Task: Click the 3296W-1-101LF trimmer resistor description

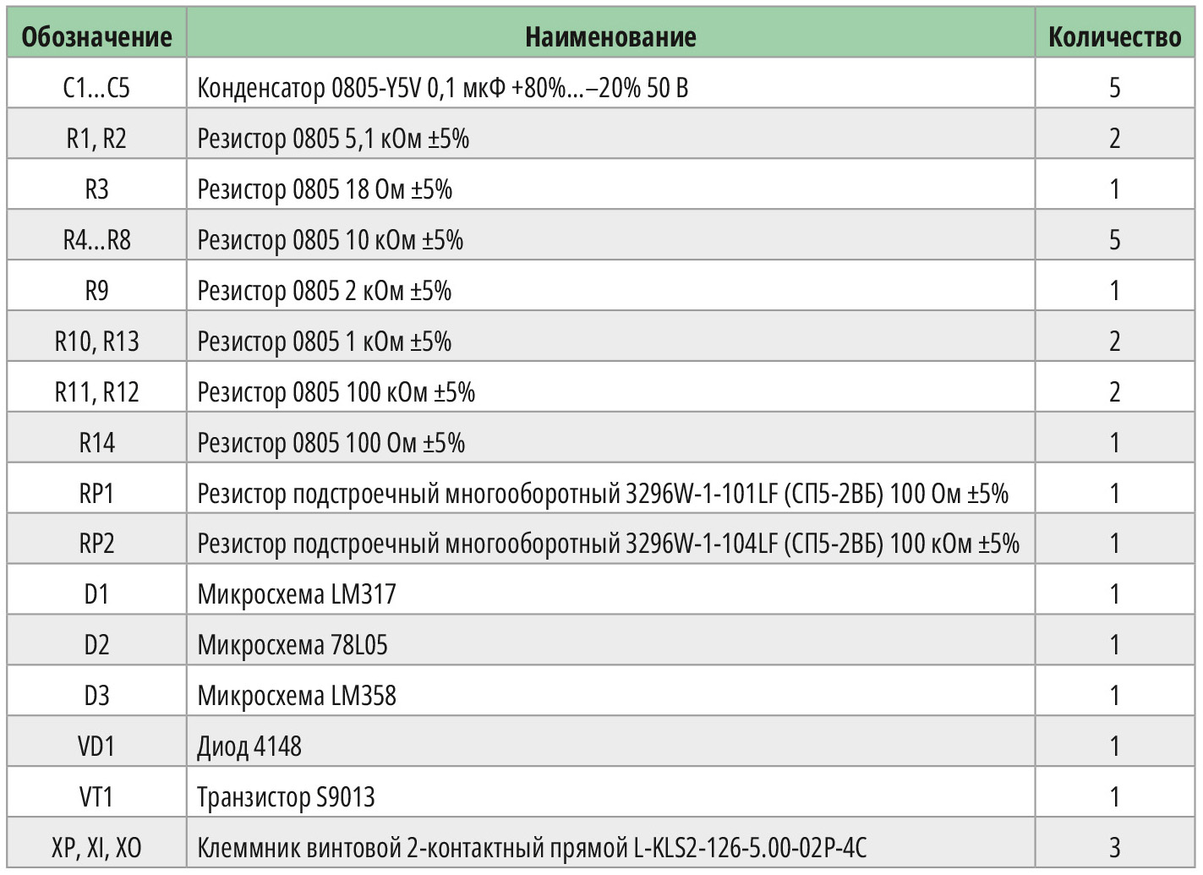Action: 602,493
